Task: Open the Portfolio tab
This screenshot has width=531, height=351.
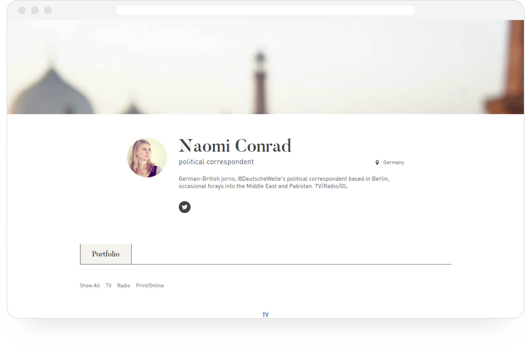Action: (106, 254)
